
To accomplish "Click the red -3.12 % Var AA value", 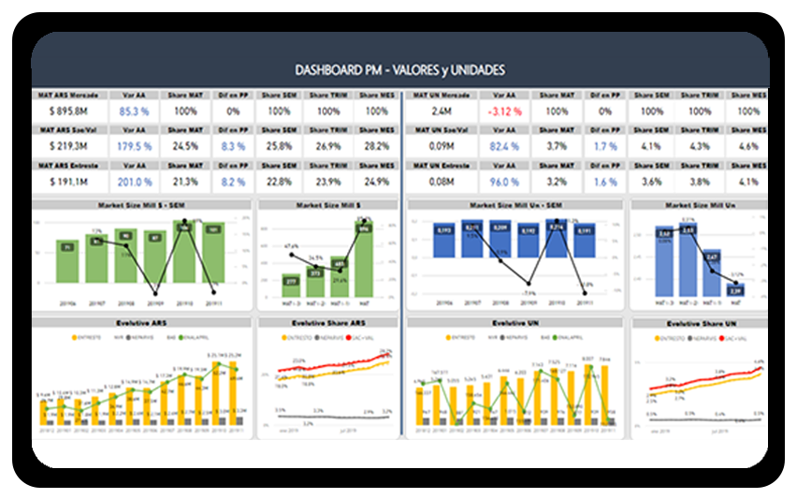I will 504,111.
